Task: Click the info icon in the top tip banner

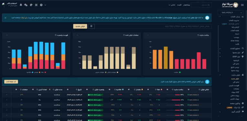Action: tap(207, 18)
